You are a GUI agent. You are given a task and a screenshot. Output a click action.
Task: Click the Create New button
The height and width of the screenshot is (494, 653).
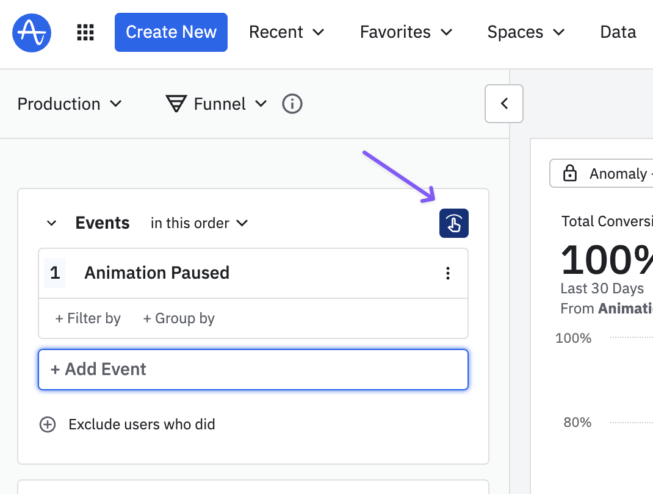(x=171, y=32)
